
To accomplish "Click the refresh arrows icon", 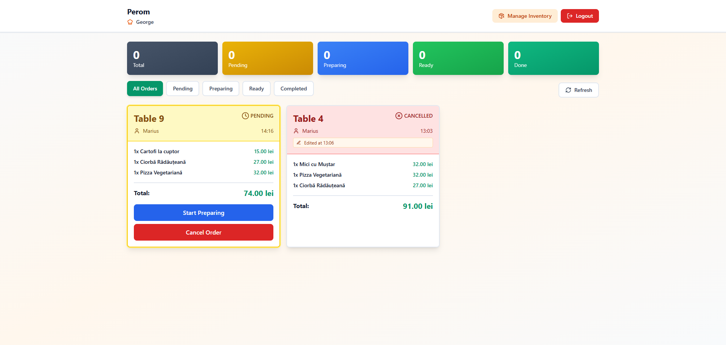I will coord(568,90).
